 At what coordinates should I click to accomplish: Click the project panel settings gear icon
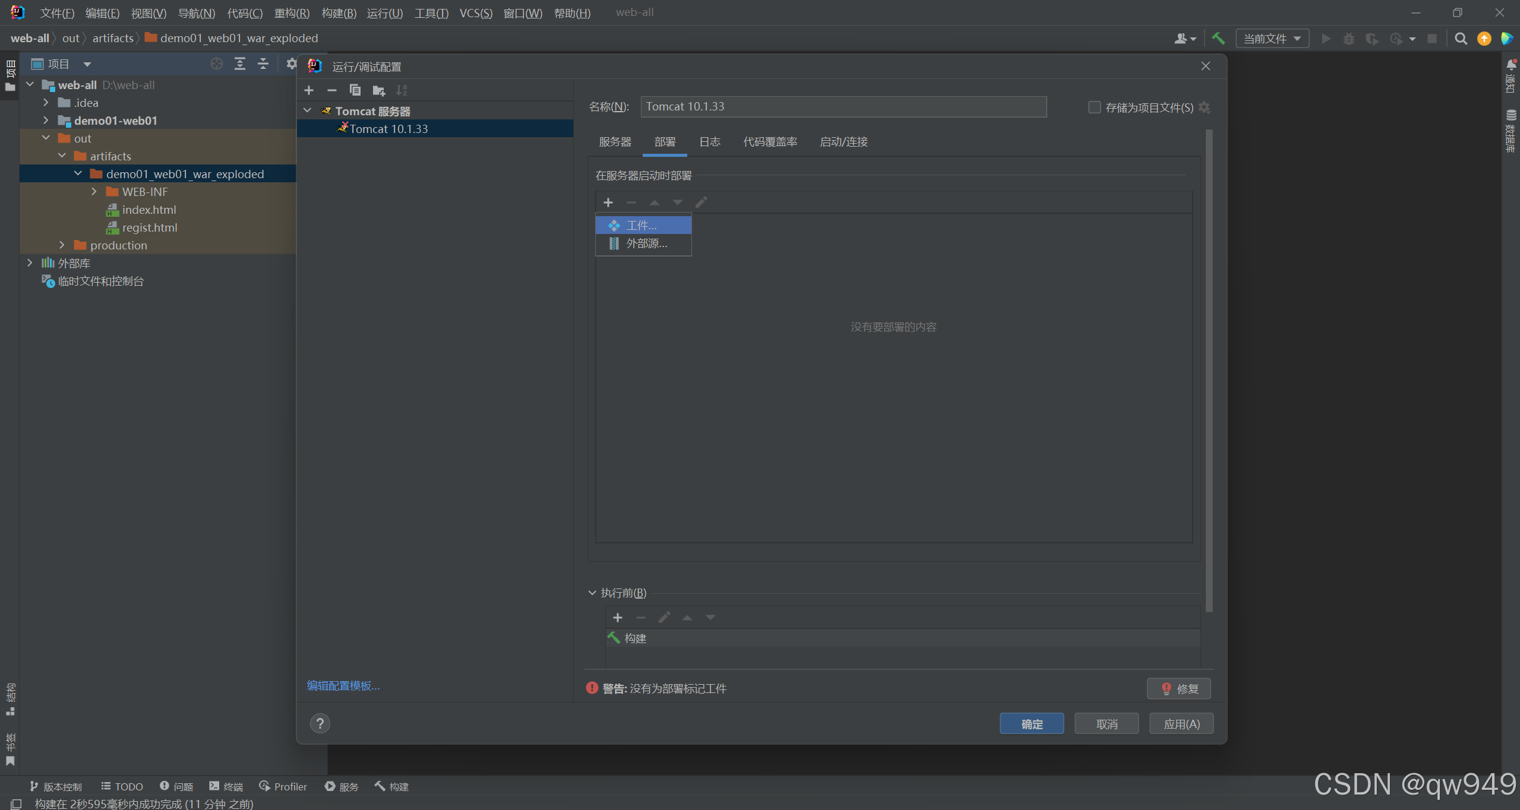coord(291,64)
